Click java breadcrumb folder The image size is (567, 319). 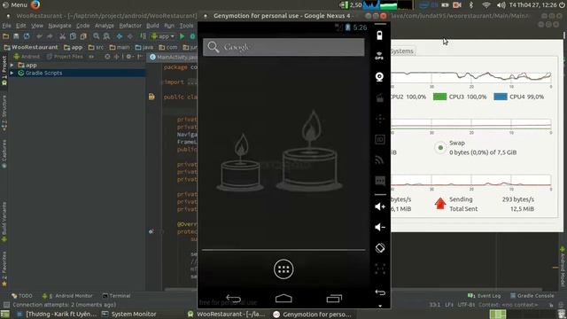pyautogui.click(x=144, y=47)
